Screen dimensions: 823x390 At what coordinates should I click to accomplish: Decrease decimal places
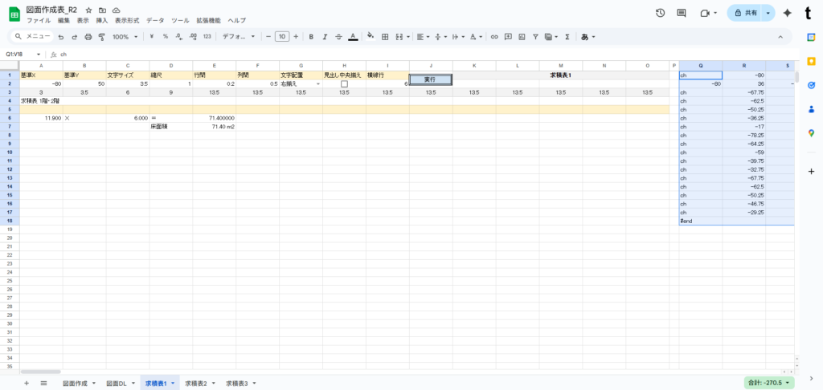179,37
